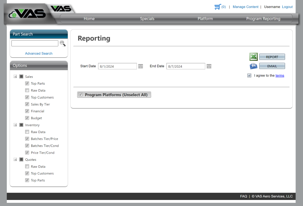303x206 pixels.
Task: Toggle Program Platforms Unselect All checkbox
Action: tap(81, 95)
